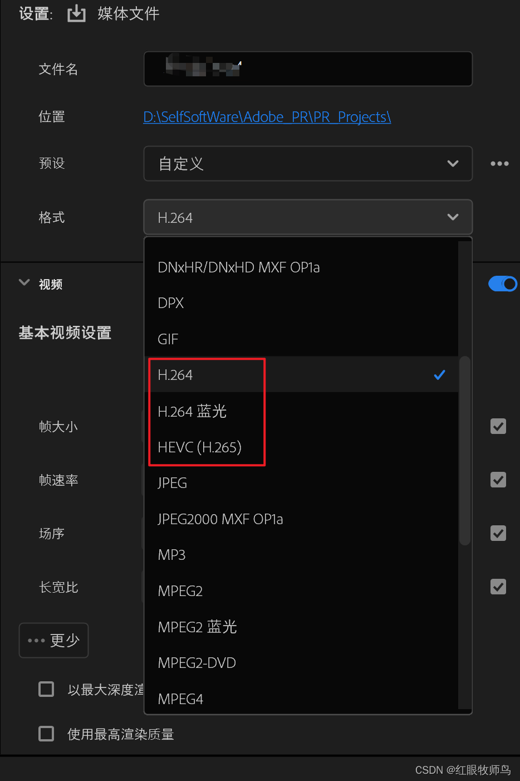Toggle the 场序 match source checkbox
Image resolution: width=520 pixels, height=781 pixels.
click(498, 533)
